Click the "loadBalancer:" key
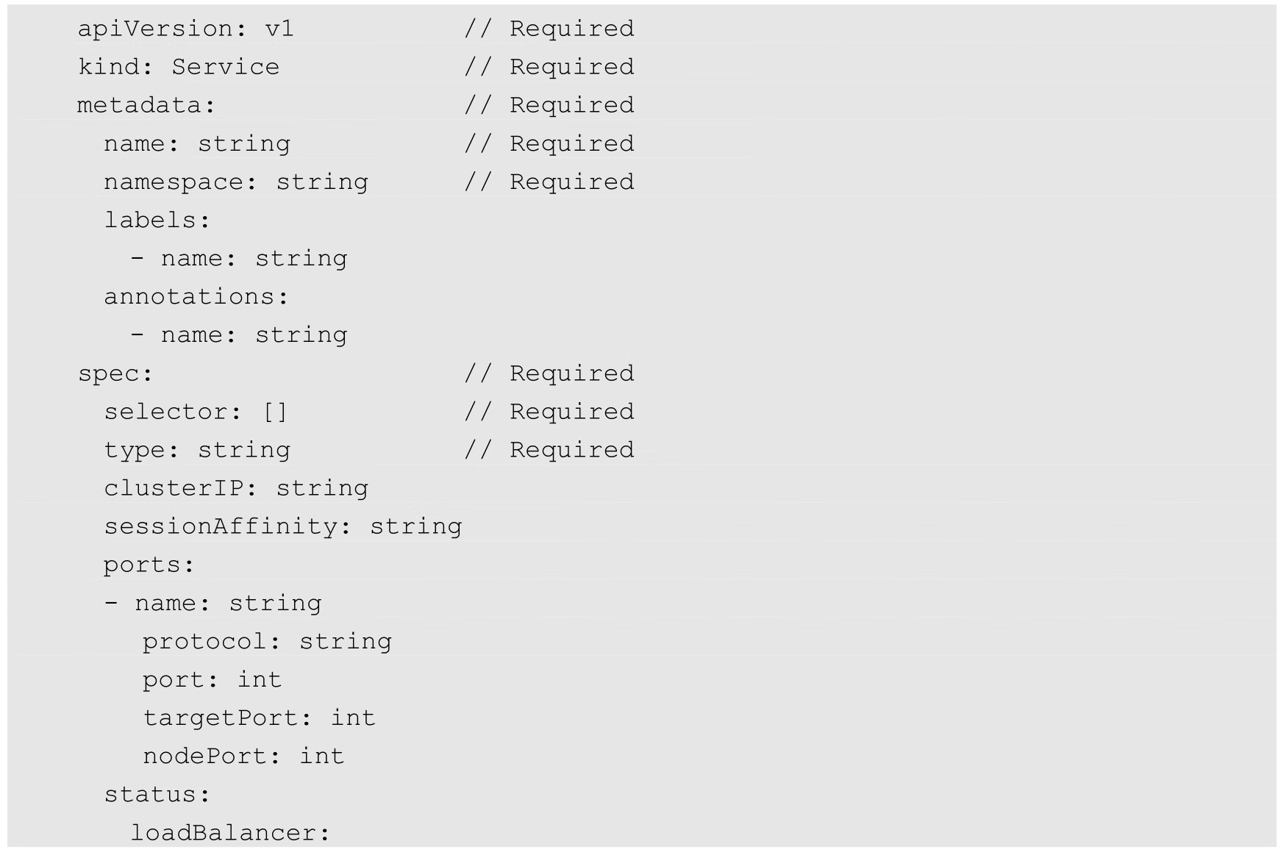Image resolution: width=1281 pixels, height=855 pixels. 231,832
